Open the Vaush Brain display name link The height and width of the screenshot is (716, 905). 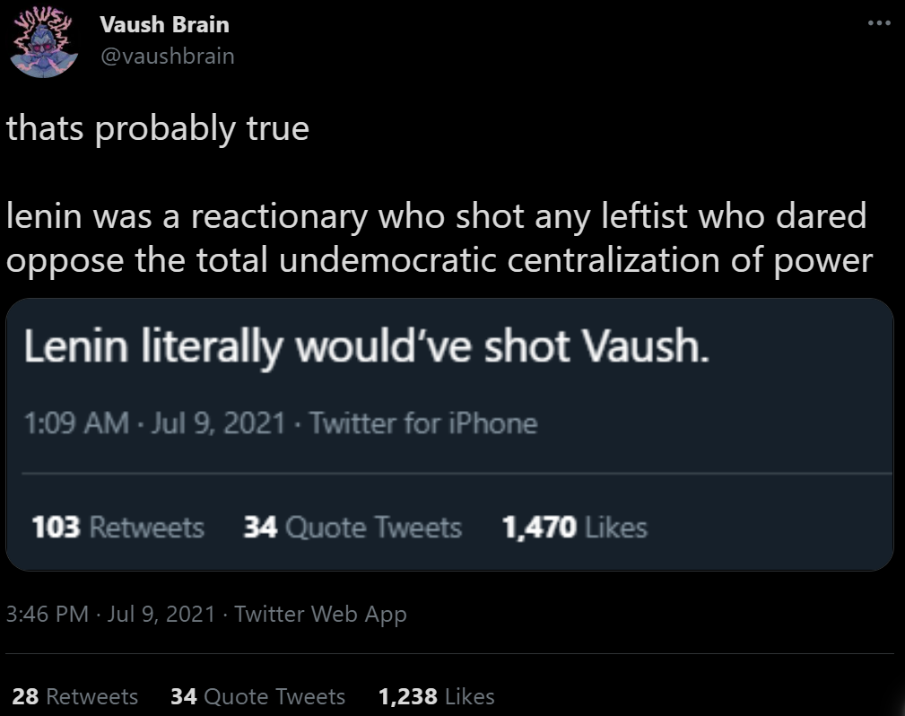coord(164,24)
